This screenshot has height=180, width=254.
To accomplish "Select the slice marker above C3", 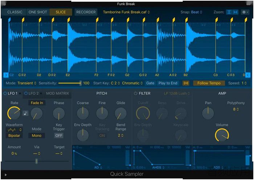I will tap(216, 20).
